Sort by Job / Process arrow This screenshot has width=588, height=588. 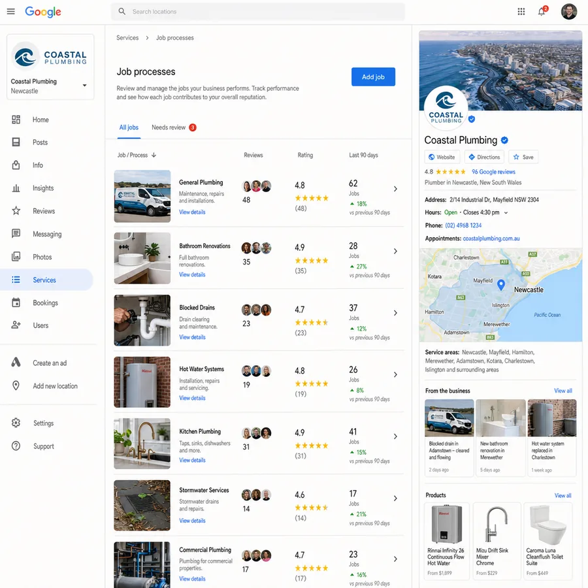[x=154, y=155]
